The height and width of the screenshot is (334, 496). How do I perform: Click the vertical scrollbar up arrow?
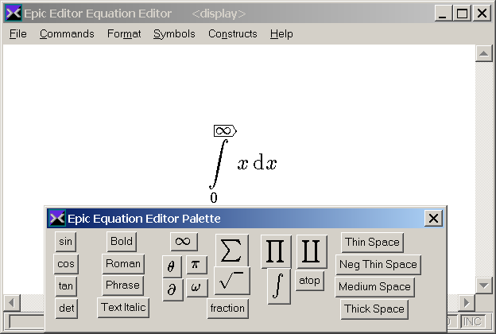[483, 53]
